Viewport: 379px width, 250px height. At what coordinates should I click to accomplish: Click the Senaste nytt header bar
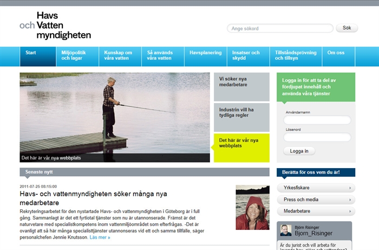tap(145, 172)
